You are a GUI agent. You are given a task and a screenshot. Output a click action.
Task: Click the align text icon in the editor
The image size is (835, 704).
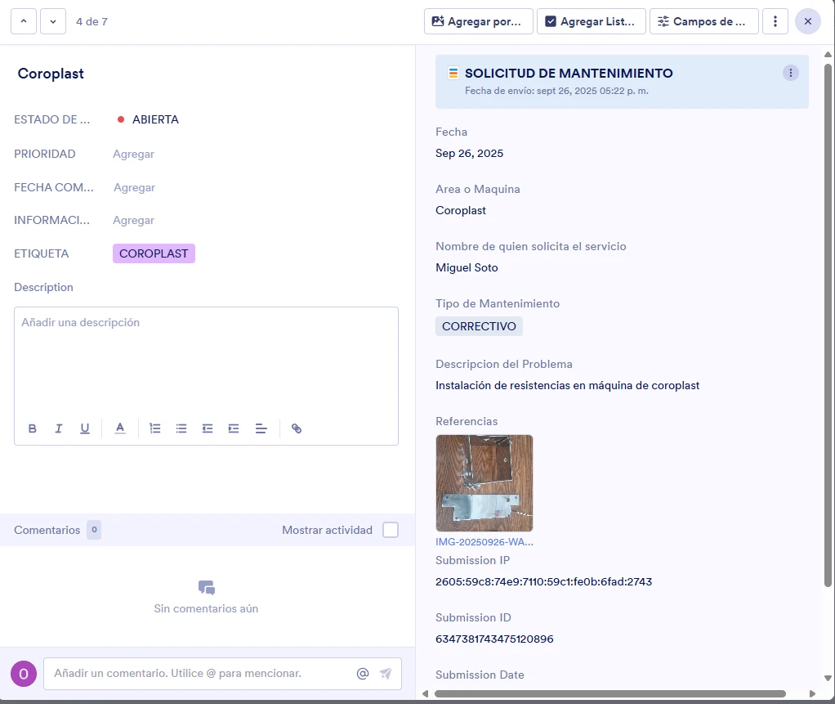click(260, 428)
